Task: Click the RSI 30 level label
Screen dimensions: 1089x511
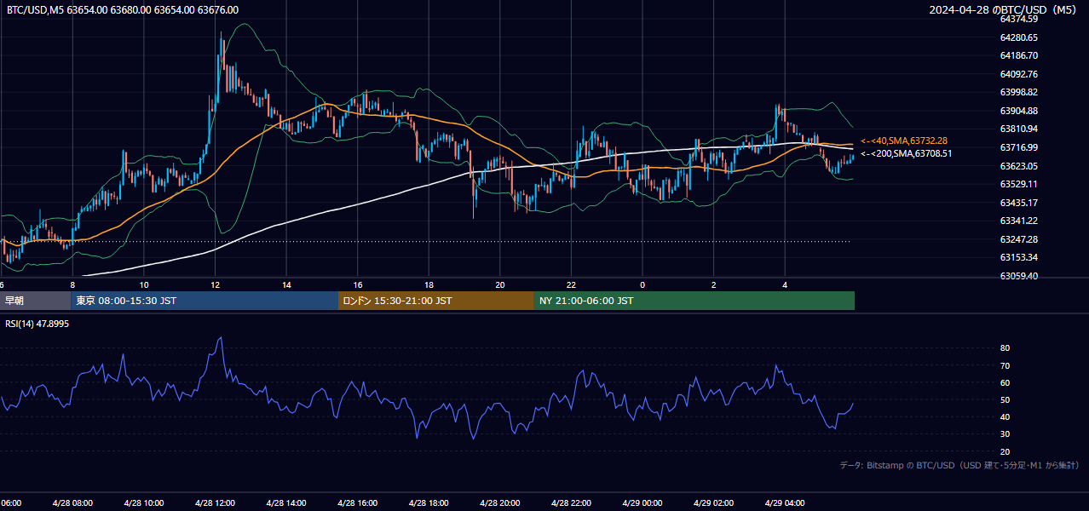Action: (1005, 434)
